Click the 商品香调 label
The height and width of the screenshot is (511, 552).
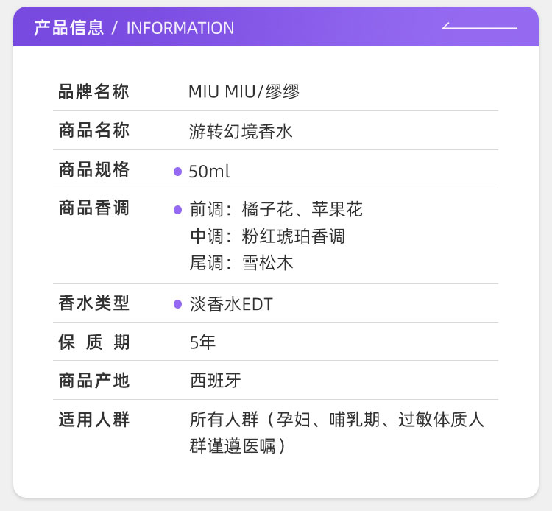[x=93, y=208]
